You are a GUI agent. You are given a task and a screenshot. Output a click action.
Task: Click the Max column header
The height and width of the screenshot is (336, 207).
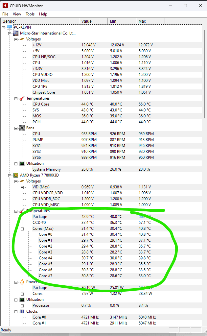tap(150, 21)
